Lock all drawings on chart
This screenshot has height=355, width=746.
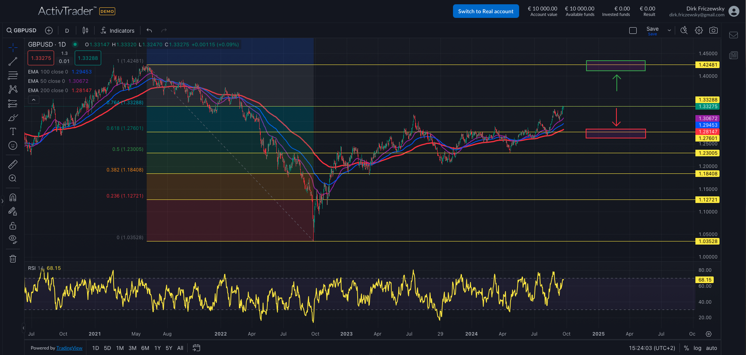(13, 226)
